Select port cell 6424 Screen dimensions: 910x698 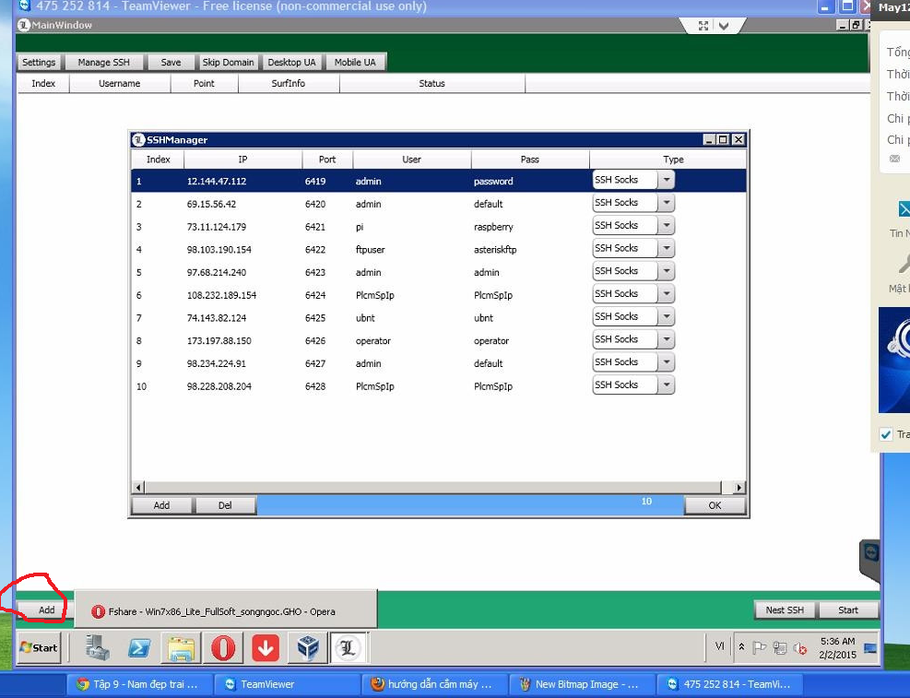pos(315,295)
